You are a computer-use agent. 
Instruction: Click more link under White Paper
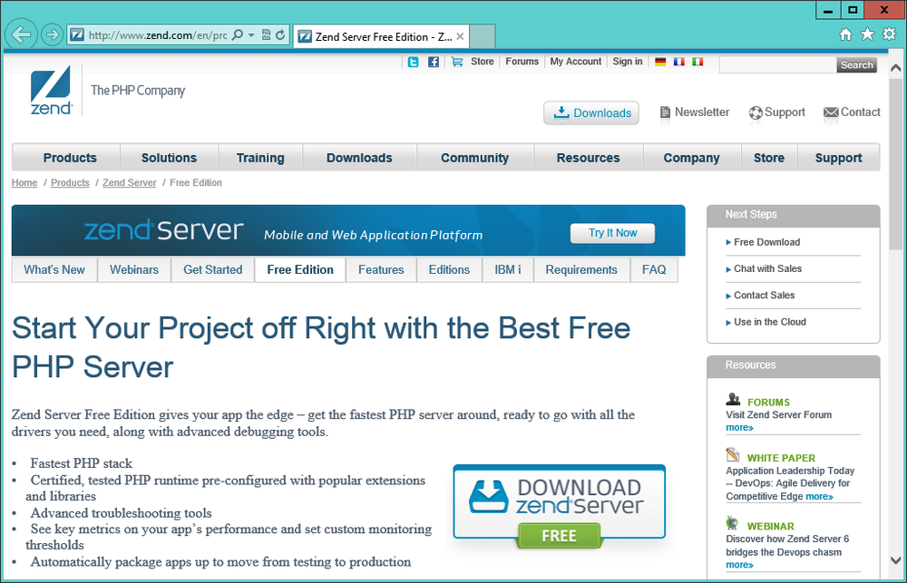[x=820, y=497]
